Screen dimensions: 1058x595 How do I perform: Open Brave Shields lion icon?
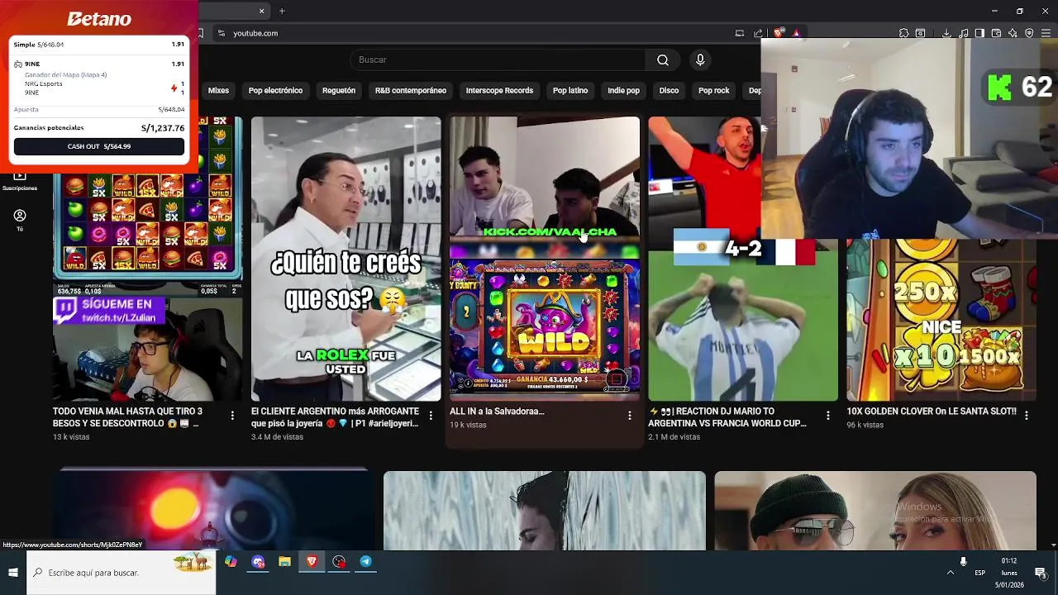[x=779, y=33]
